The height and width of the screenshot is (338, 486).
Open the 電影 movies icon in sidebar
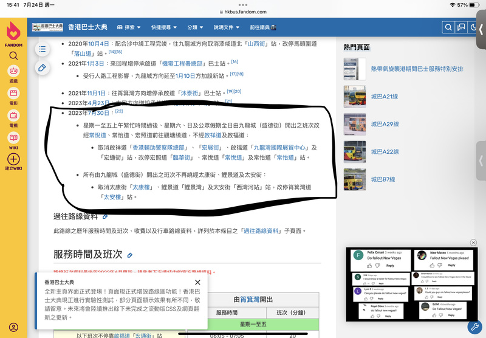(x=13, y=94)
